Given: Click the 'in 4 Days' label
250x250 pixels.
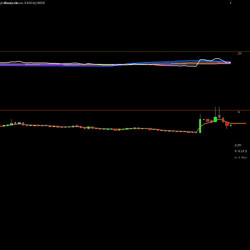Looking at the screenshot, I should tap(240, 157).
